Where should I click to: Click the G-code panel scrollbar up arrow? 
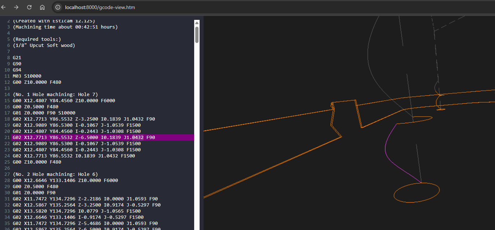click(x=197, y=22)
